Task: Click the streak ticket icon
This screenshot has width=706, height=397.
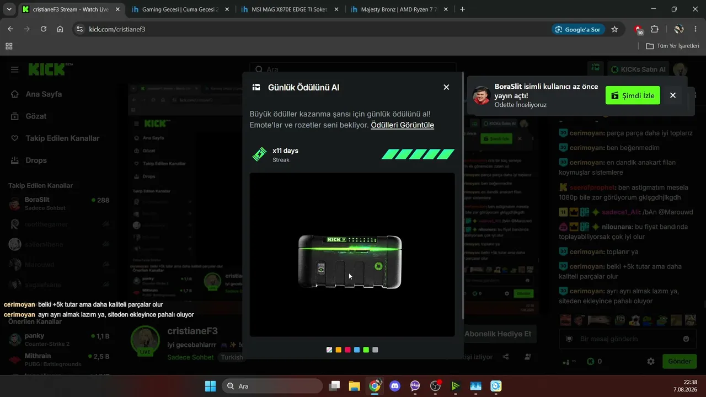Action: [x=259, y=154]
